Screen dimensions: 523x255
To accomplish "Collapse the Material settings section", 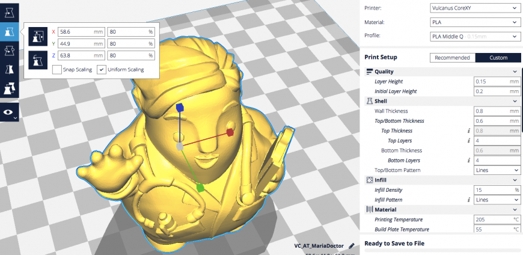I will (x=515, y=210).
